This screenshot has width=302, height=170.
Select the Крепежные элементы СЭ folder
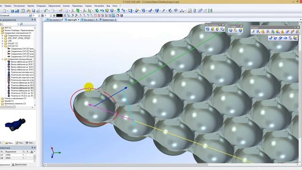pyautogui.click(x=14, y=104)
